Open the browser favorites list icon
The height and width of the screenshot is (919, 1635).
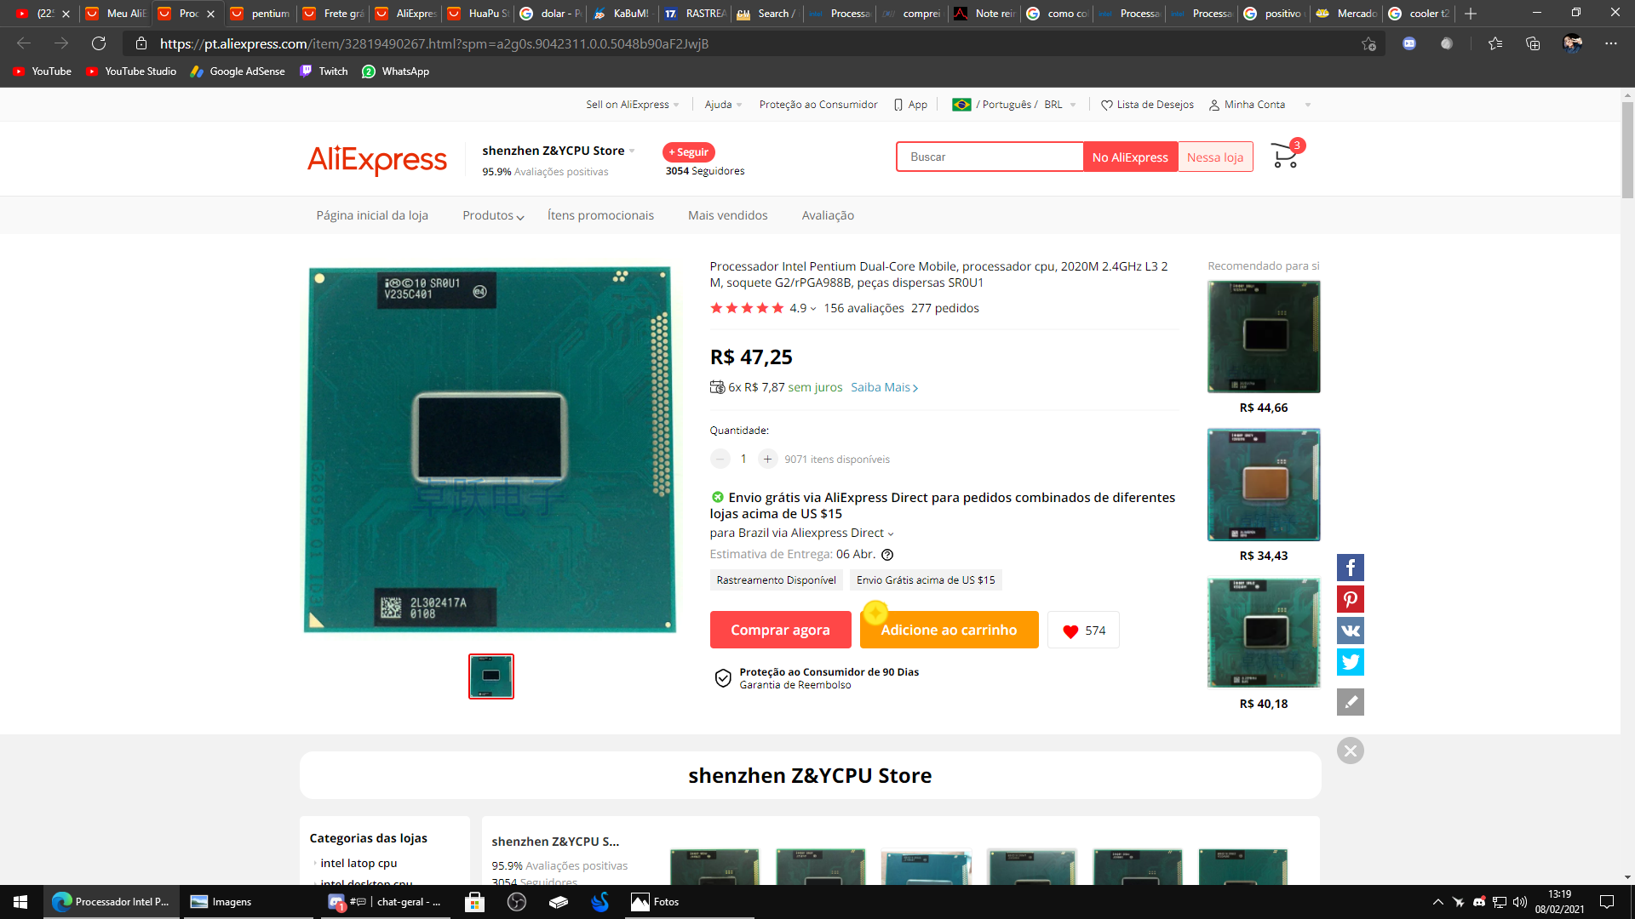1495,43
